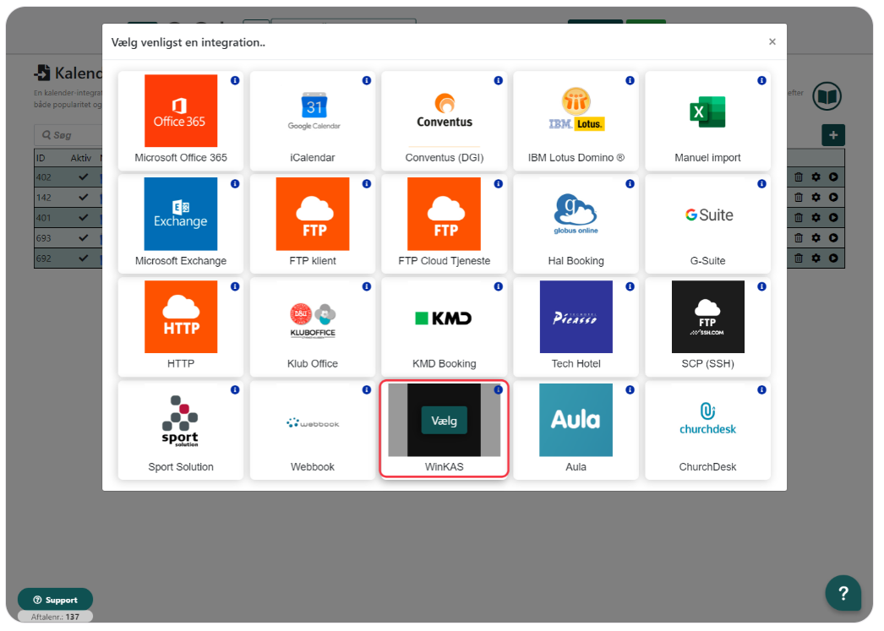Select the Tech Hotel Picasso tile
The height and width of the screenshot is (631, 884).
pyautogui.click(x=576, y=327)
